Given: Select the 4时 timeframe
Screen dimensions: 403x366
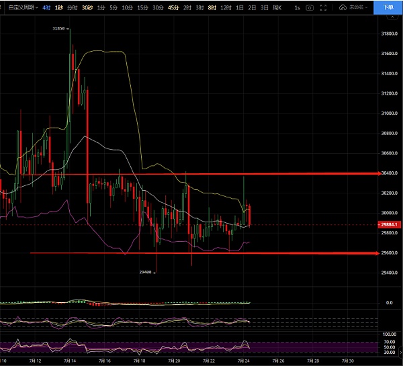Looking at the screenshot, I should (x=46, y=7).
